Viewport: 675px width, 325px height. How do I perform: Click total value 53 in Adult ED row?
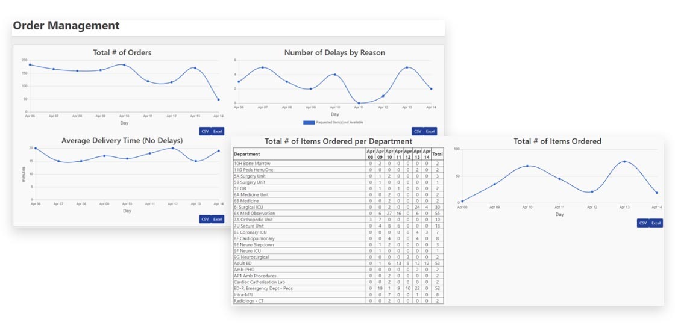click(x=438, y=263)
